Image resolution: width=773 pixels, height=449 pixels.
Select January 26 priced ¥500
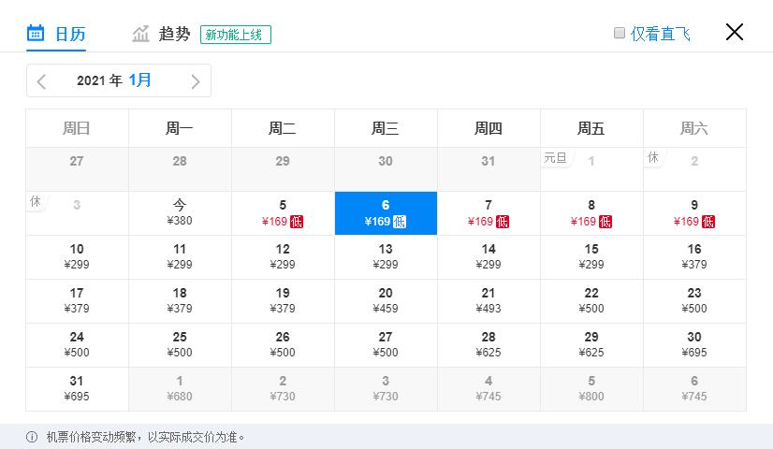[x=283, y=344]
